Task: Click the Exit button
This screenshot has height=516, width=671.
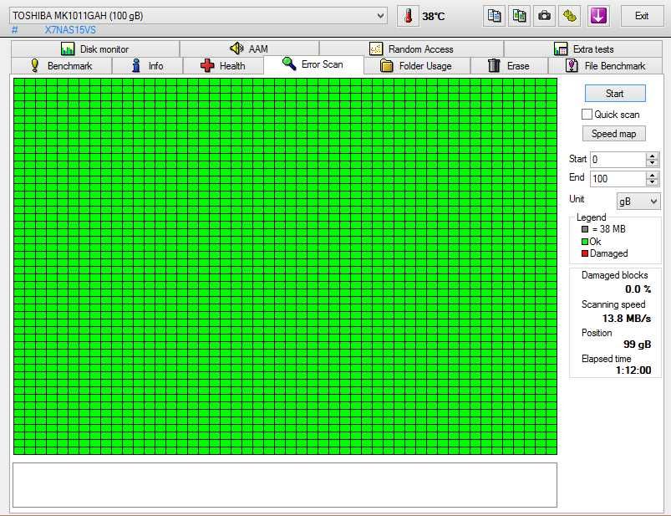Action: pyautogui.click(x=642, y=16)
